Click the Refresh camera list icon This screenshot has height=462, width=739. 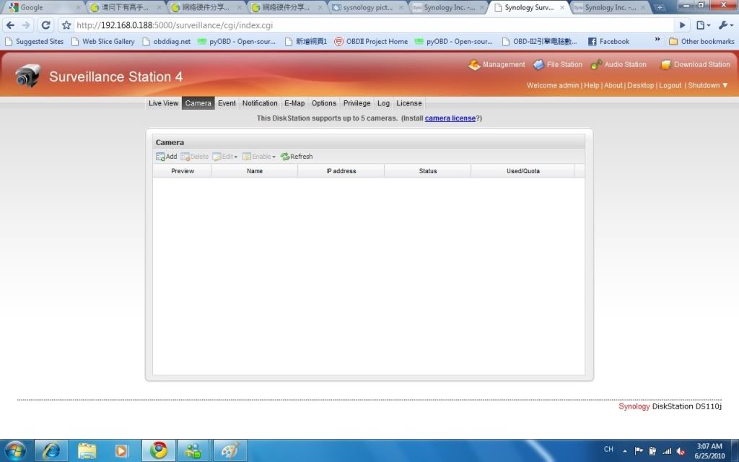[285, 157]
